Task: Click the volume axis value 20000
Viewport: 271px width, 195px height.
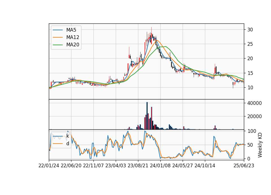Action: click(x=254, y=116)
